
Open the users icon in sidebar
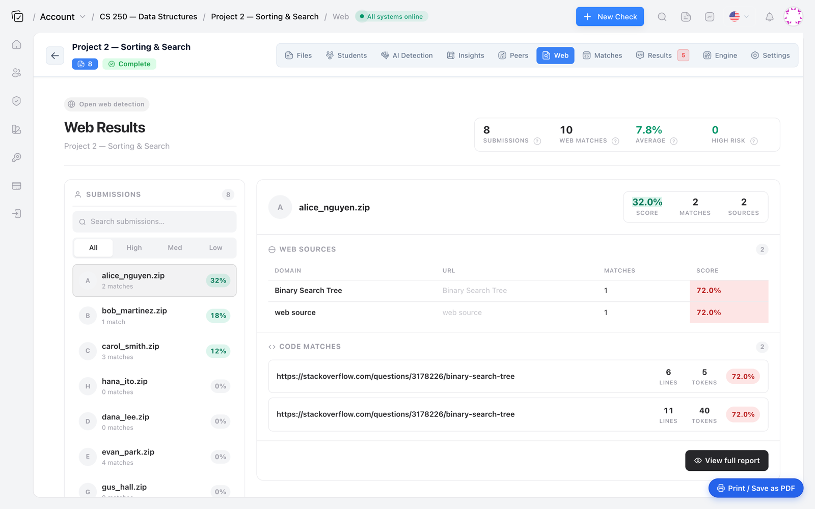pyautogui.click(x=17, y=73)
